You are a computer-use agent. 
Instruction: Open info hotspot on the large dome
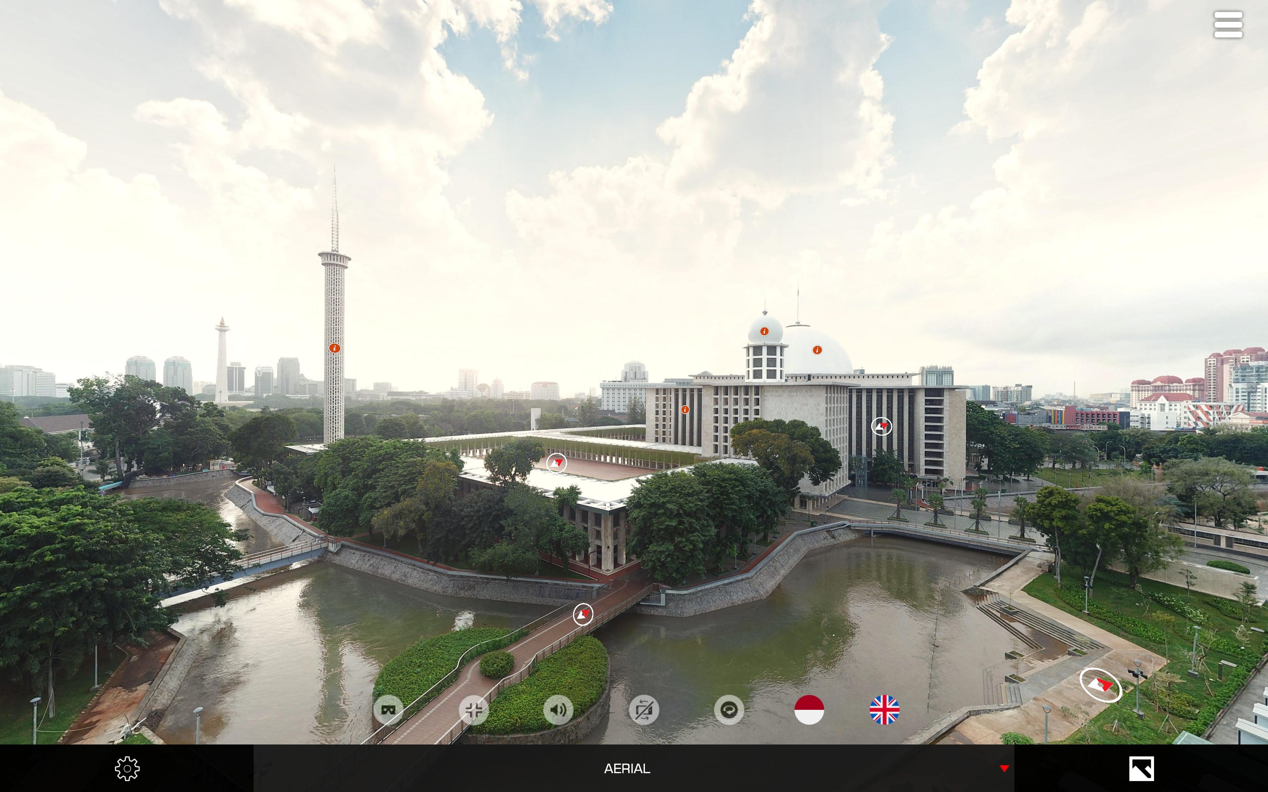click(x=817, y=350)
